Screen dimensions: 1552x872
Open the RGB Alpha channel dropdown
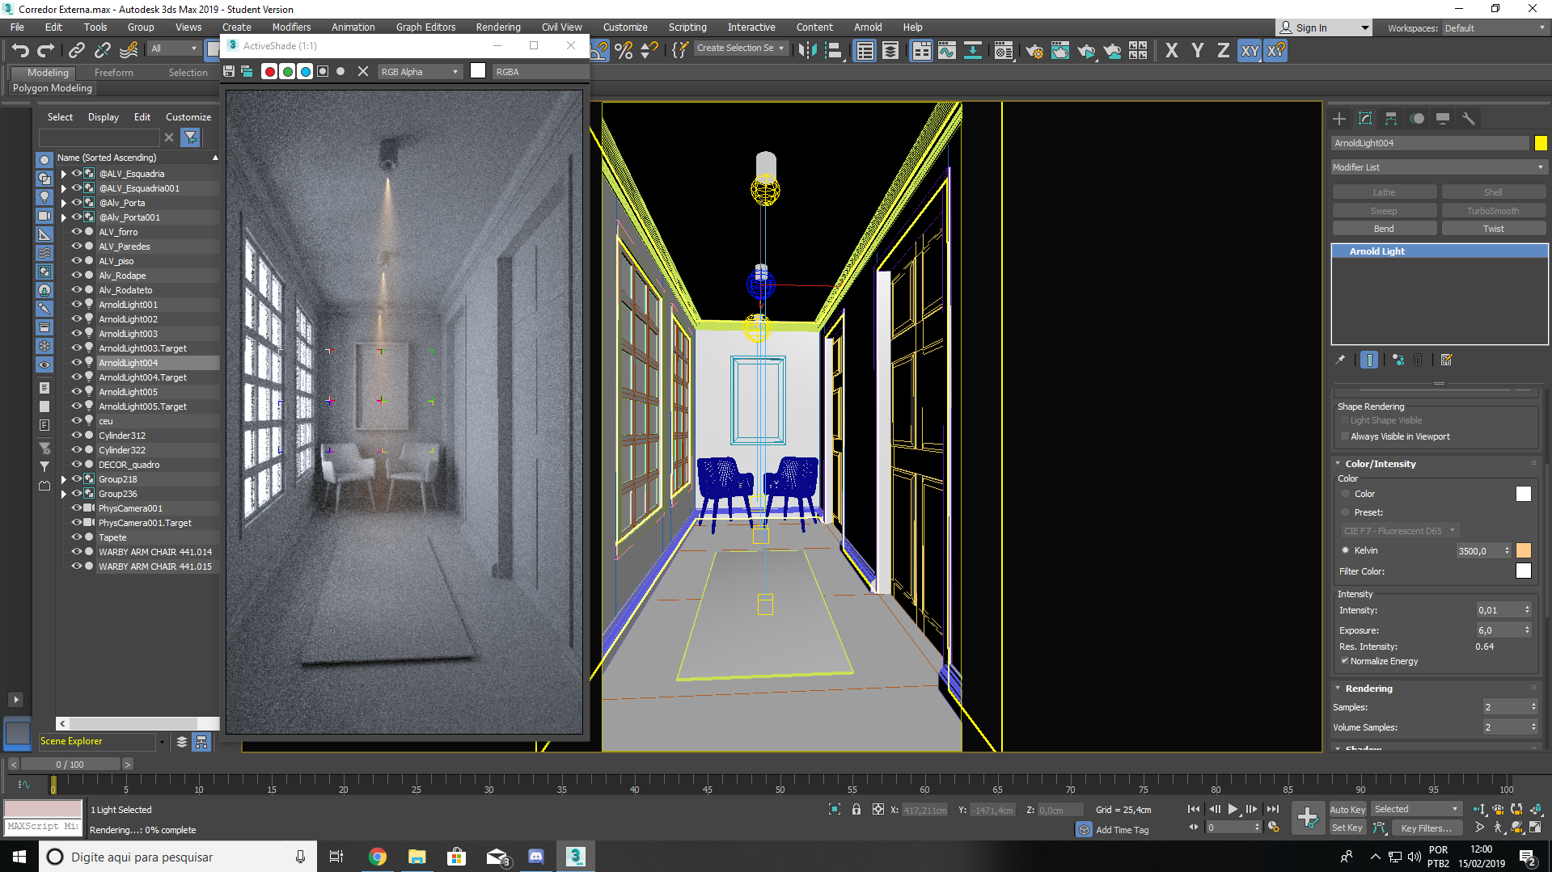coord(420,72)
